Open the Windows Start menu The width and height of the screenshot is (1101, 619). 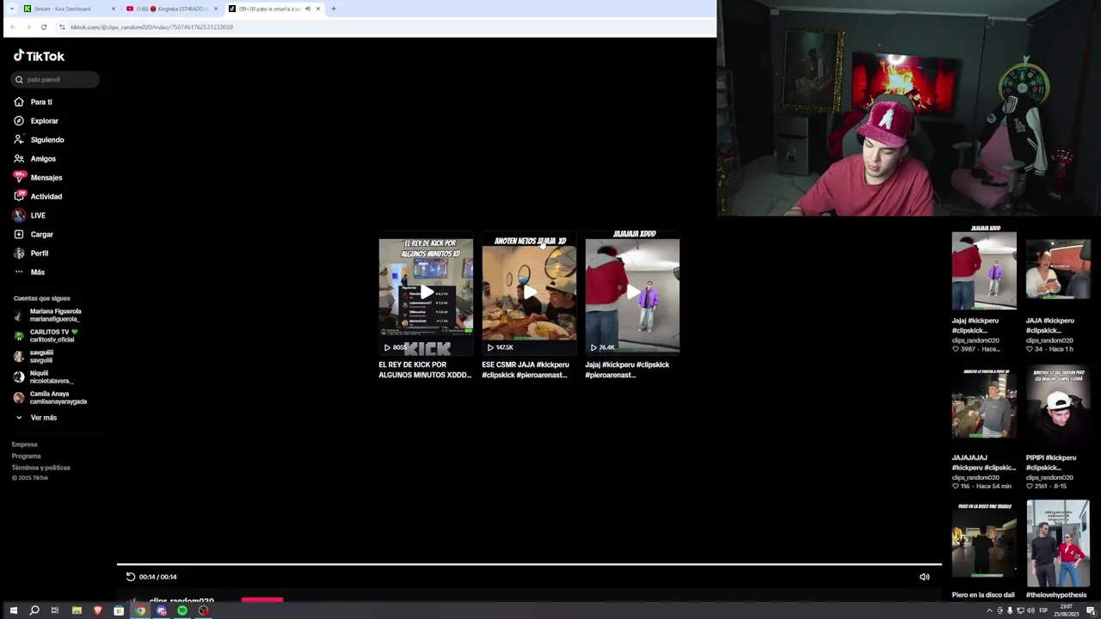[13, 610]
